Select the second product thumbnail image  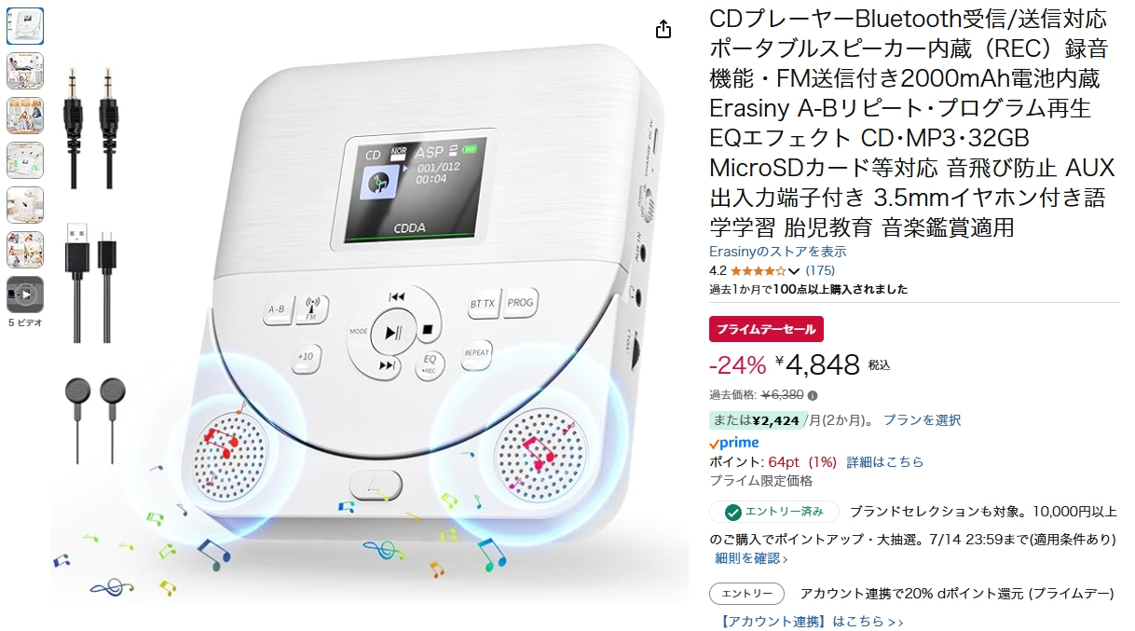click(x=25, y=71)
